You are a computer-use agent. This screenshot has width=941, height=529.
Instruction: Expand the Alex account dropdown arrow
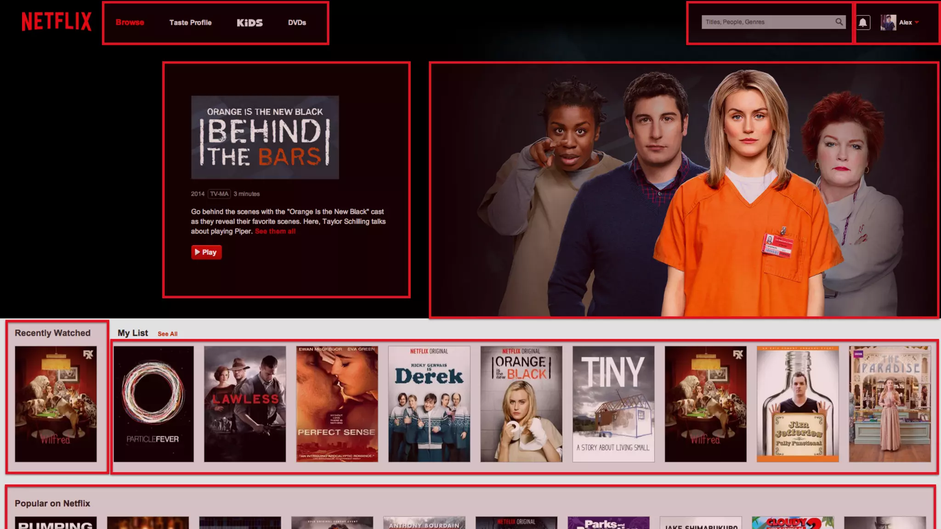(x=917, y=22)
